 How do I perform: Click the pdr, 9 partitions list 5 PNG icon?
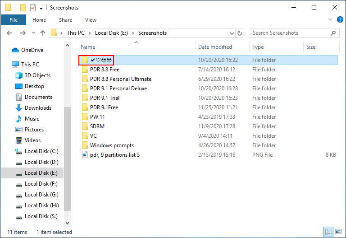point(85,154)
